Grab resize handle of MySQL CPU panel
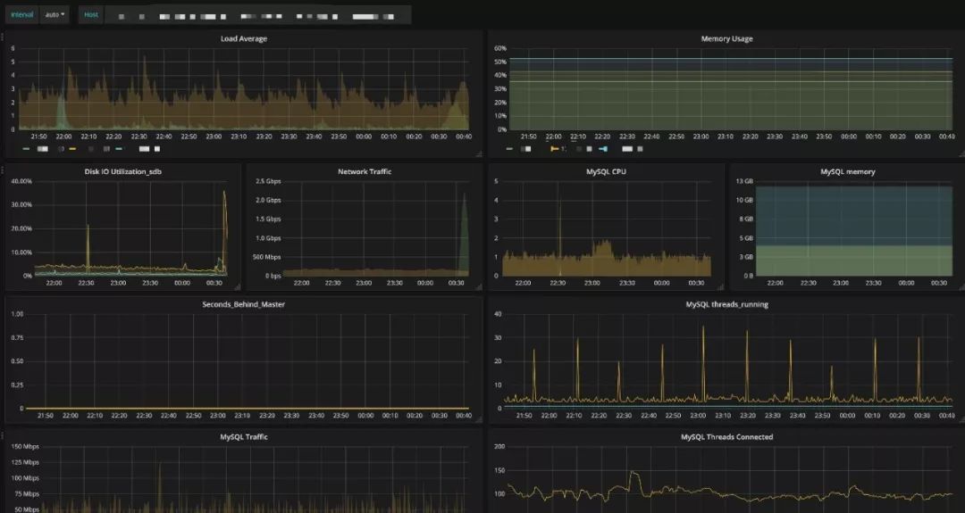 [721, 287]
